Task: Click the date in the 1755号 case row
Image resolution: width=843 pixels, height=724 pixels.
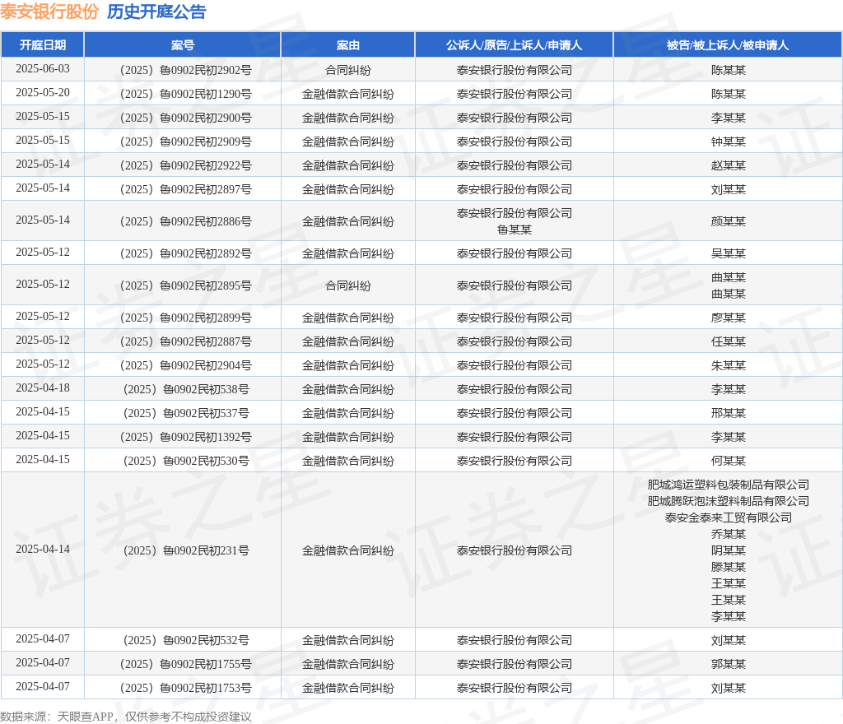Action: (x=43, y=663)
